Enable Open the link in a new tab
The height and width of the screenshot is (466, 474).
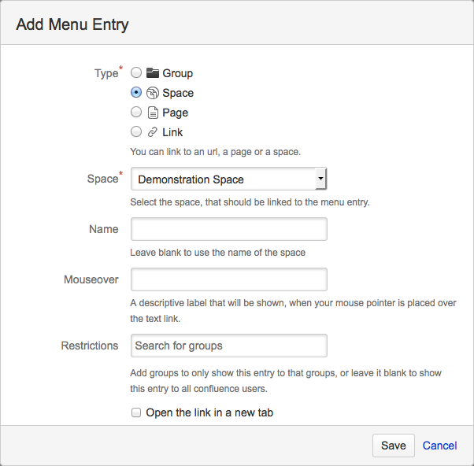136,412
